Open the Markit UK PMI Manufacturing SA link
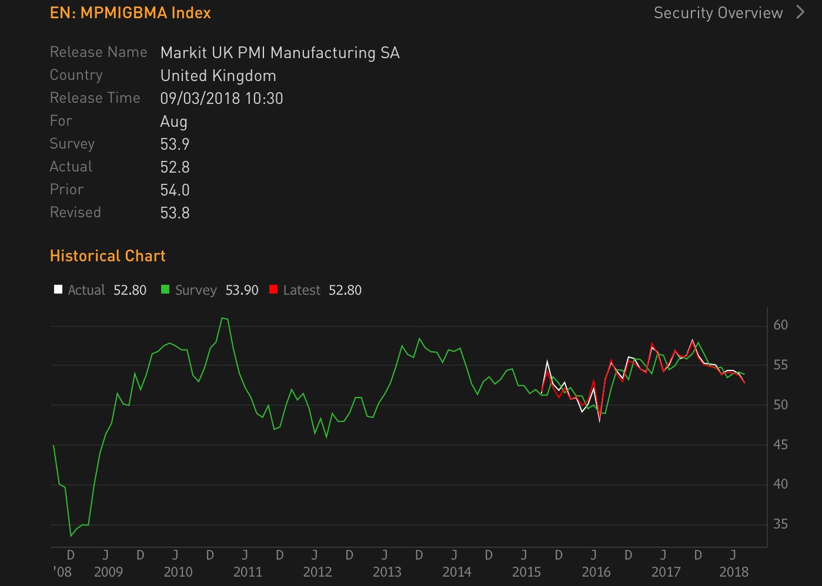The height and width of the screenshot is (586, 822). coord(280,52)
